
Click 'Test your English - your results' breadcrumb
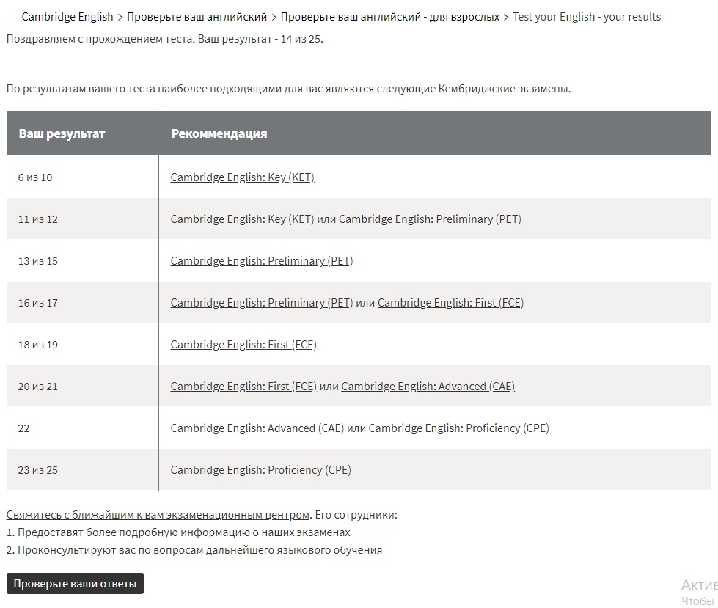pos(586,17)
